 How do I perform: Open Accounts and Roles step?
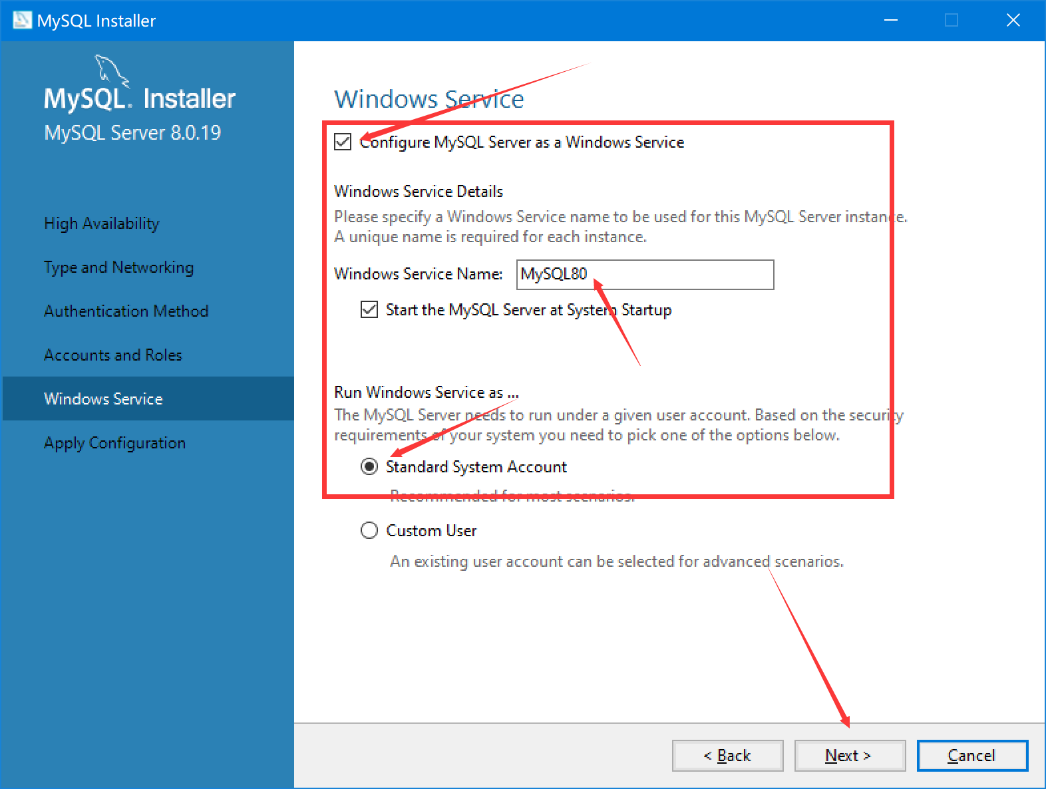pos(113,355)
